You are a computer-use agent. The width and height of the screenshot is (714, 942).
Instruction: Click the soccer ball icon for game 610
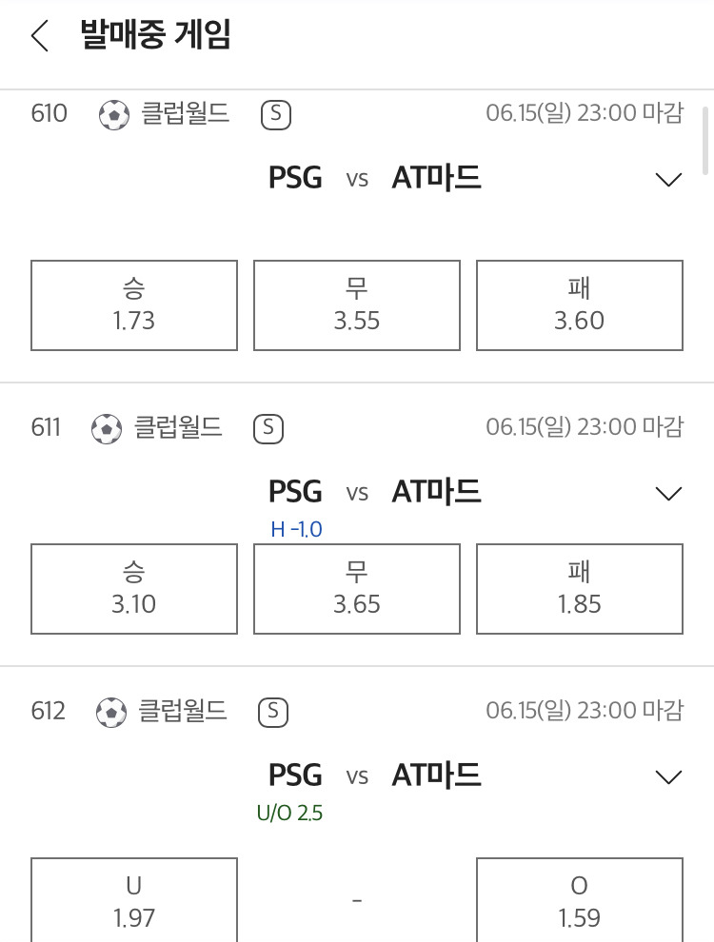pyautogui.click(x=114, y=115)
